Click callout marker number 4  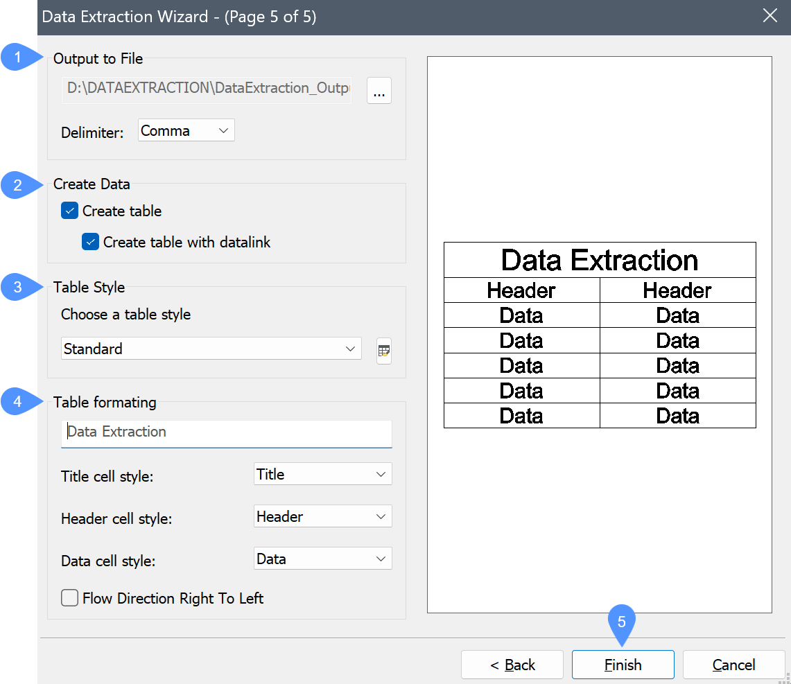click(18, 403)
